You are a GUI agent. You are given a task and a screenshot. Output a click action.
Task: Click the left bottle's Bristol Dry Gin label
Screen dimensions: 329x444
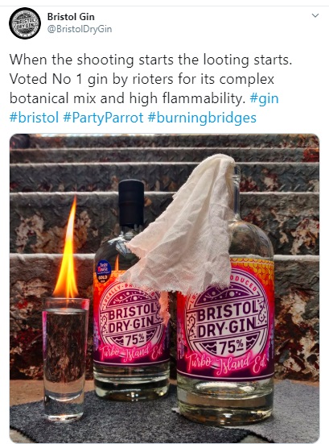tap(131, 321)
